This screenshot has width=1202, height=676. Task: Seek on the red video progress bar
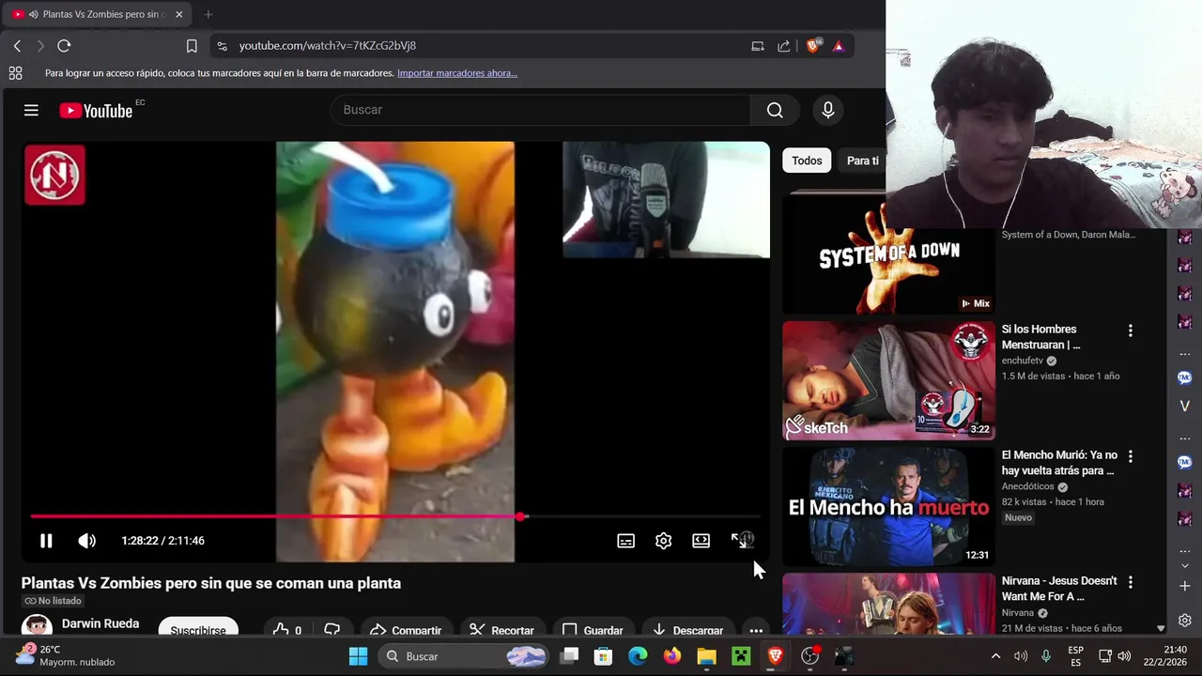click(x=394, y=516)
